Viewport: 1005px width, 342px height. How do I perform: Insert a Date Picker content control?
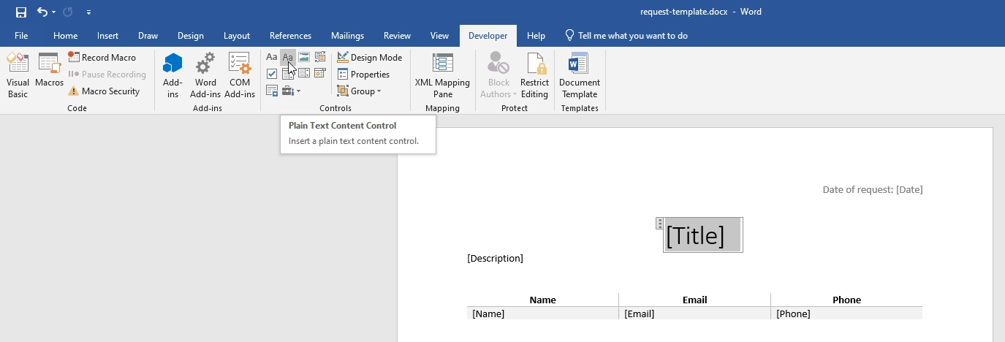coord(320,74)
